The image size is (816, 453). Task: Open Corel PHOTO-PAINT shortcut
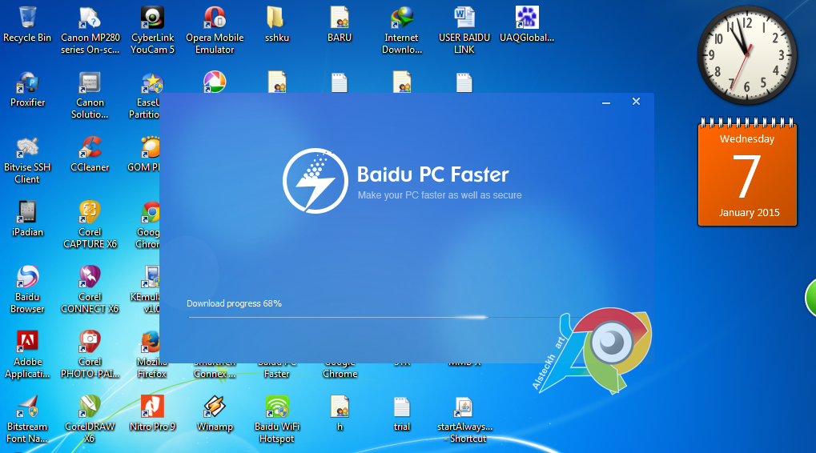[90, 355]
